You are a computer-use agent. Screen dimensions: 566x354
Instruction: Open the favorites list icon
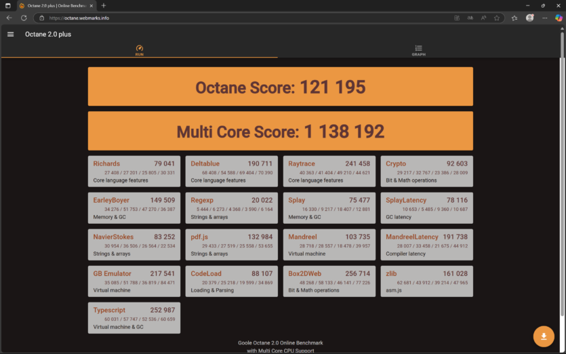(514, 18)
